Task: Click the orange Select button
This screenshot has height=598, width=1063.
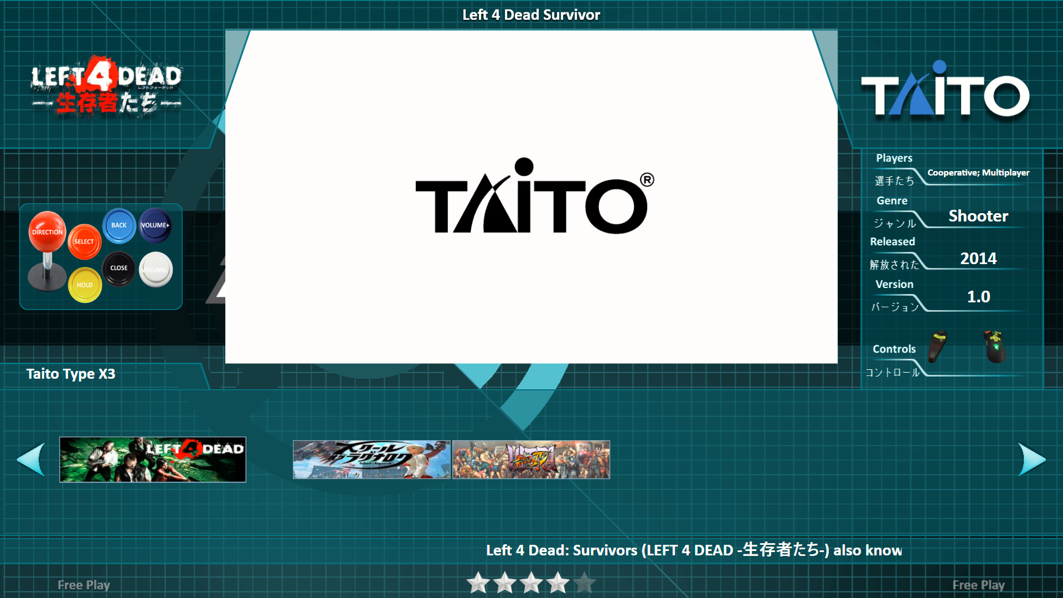Action: [84, 242]
